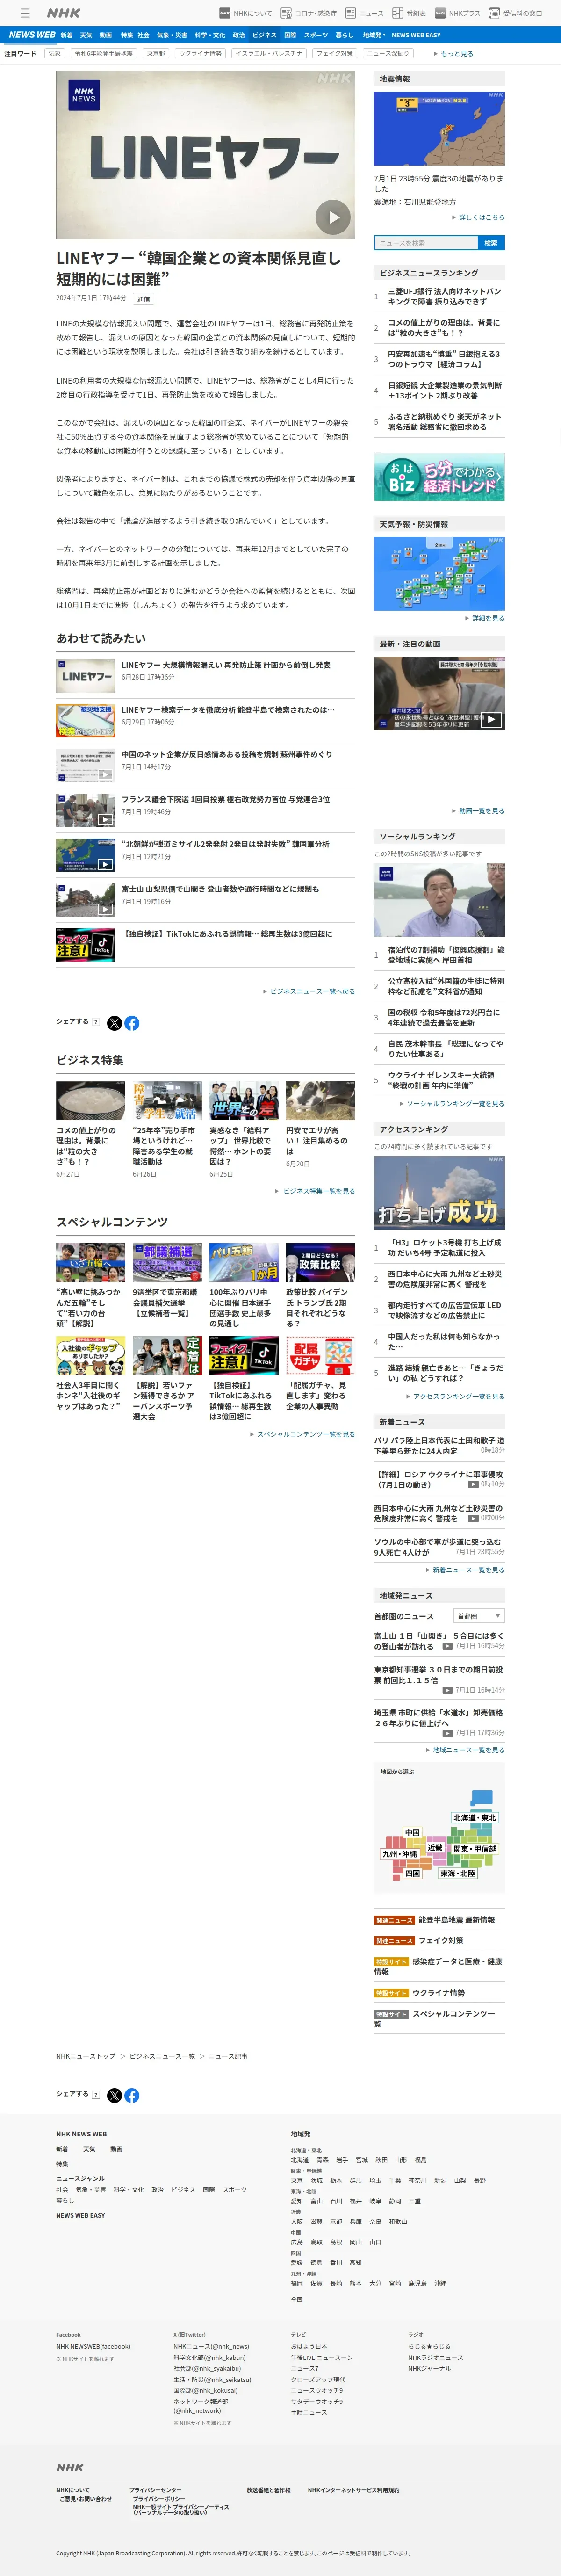Screen dimensions: 561x2576
Task: Open the NHKプラス header link
Action: pos(457,13)
